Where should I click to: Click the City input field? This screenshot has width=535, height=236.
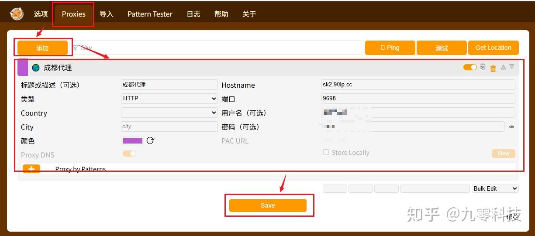coord(169,127)
